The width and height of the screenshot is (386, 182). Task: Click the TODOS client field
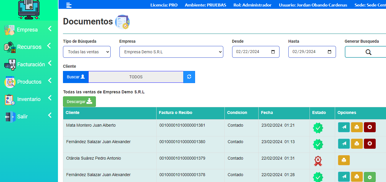click(136, 77)
